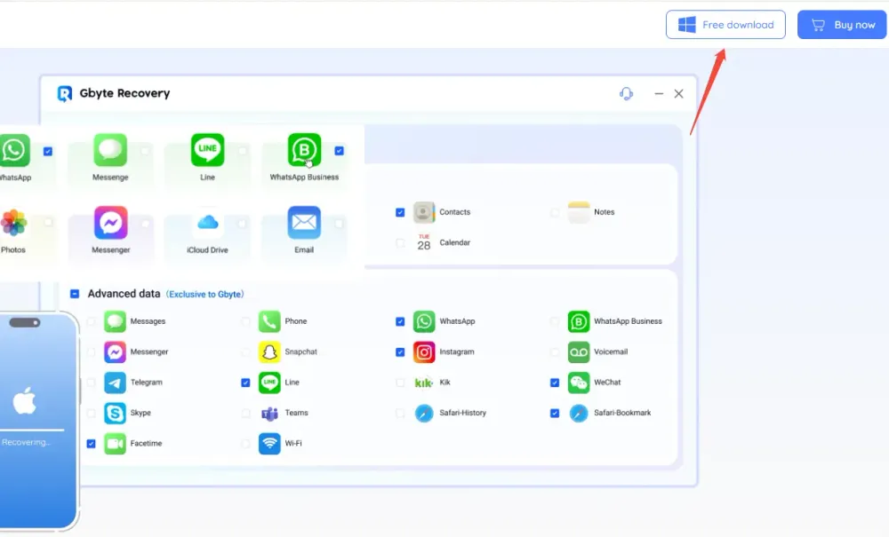Click the Phone icon in Advanced data
The width and height of the screenshot is (889, 537).
[x=269, y=321]
